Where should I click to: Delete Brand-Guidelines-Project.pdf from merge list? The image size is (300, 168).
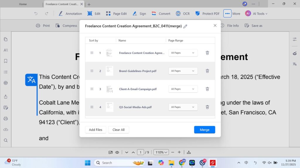tap(207, 71)
